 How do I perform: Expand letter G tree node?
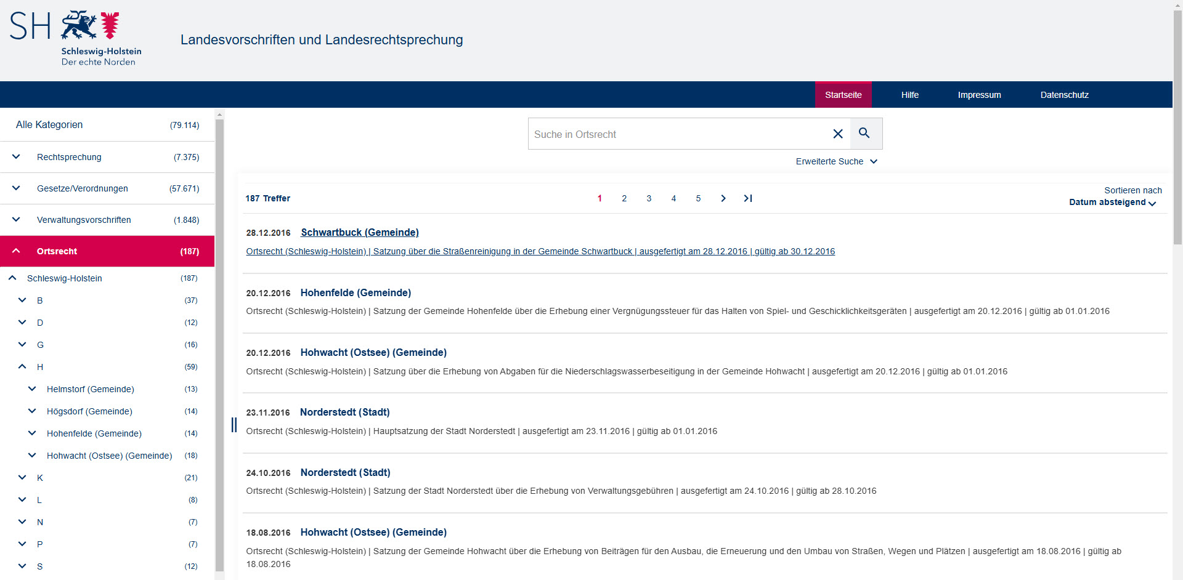tap(22, 345)
